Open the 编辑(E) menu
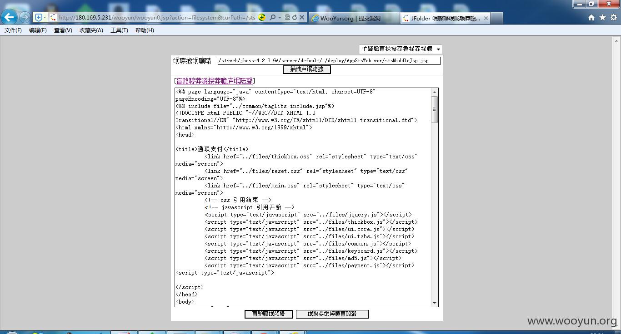This screenshot has height=334, width=621. click(38, 30)
